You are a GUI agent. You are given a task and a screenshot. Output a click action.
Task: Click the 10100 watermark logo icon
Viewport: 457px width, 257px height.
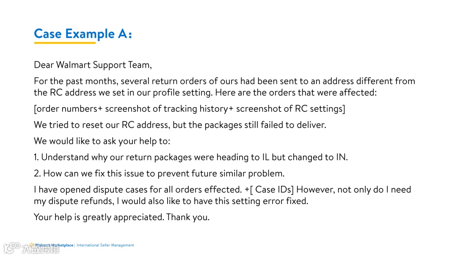12,248
